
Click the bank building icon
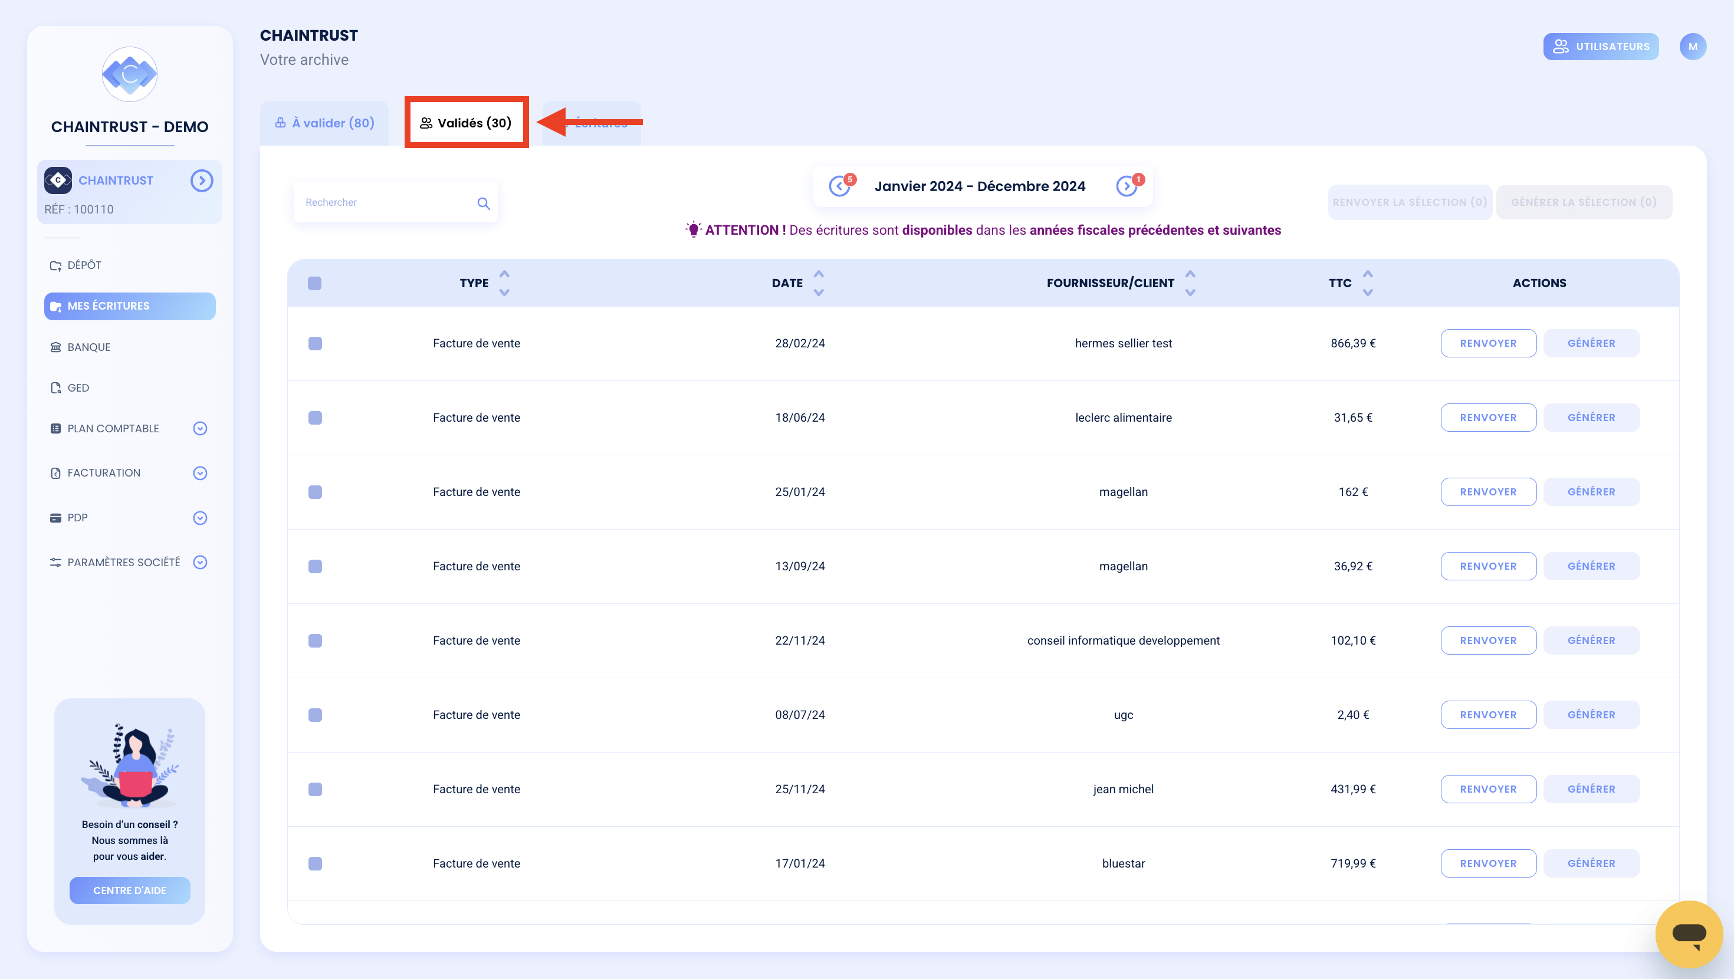(x=56, y=347)
